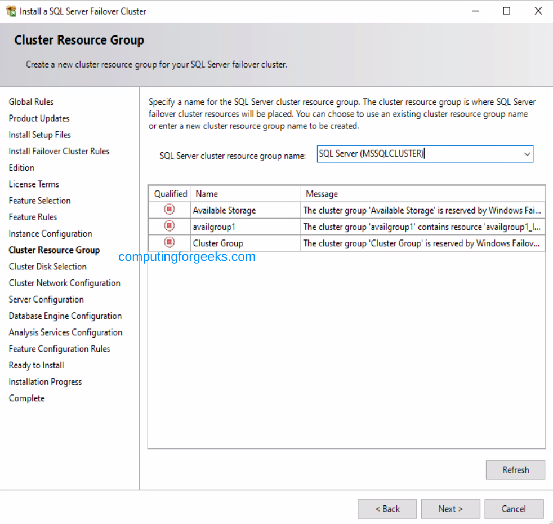This screenshot has height=524, width=553.
Task: Select License Terms in the sidebar
Action: point(34,184)
